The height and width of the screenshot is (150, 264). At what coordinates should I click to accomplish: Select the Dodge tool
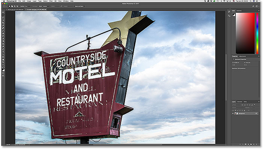click(3, 46)
